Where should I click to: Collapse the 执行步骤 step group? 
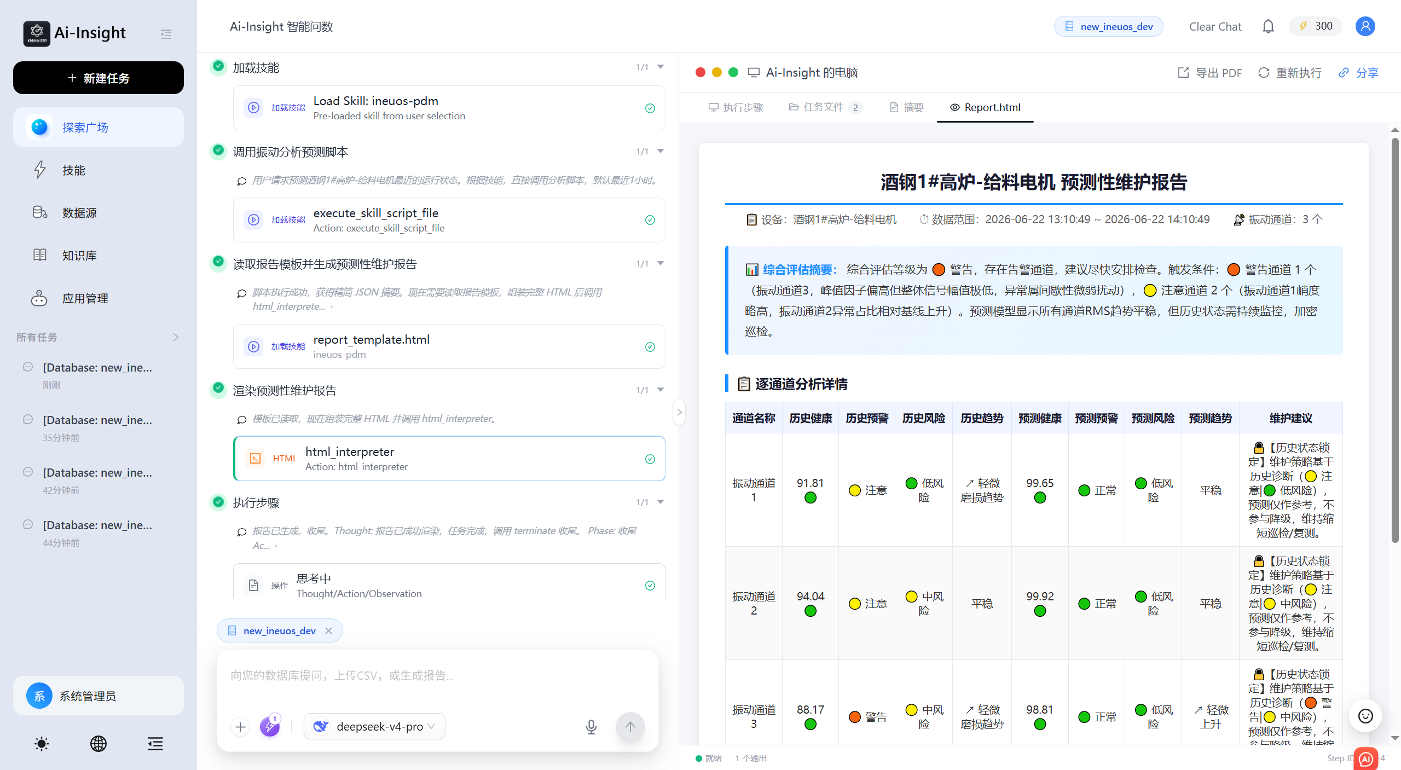661,502
